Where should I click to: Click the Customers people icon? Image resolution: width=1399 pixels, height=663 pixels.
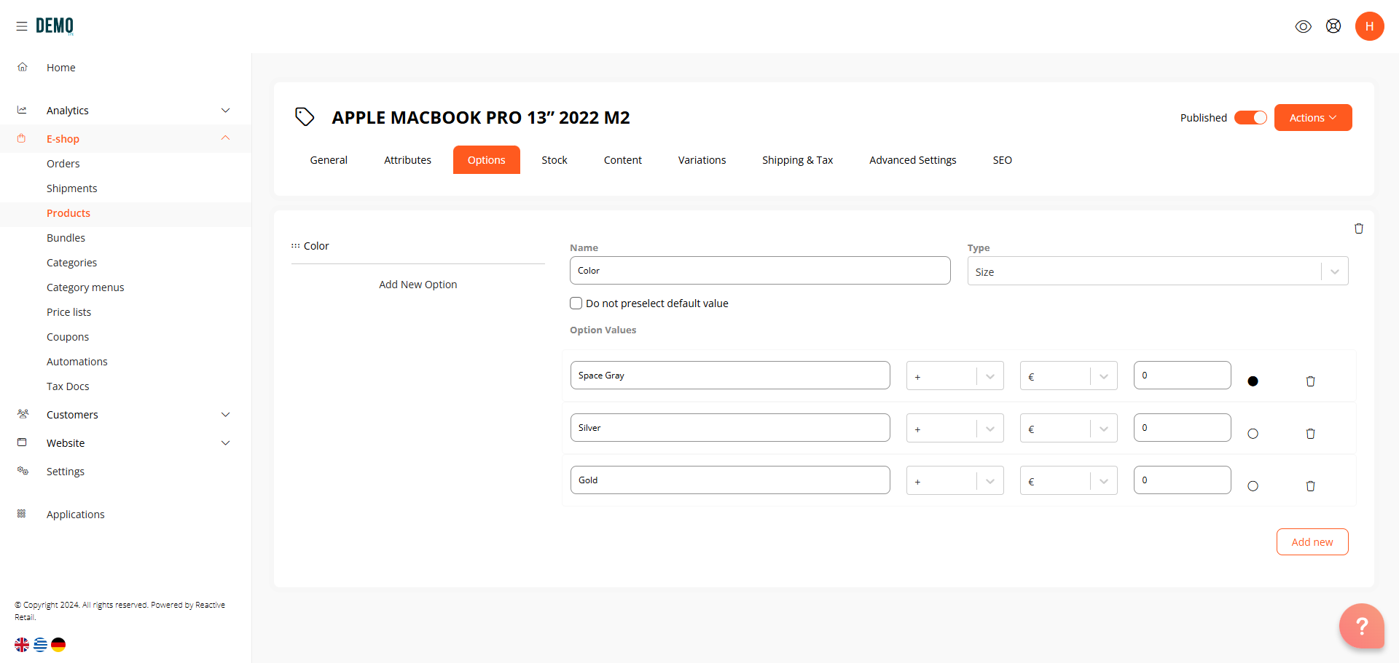pos(23,414)
